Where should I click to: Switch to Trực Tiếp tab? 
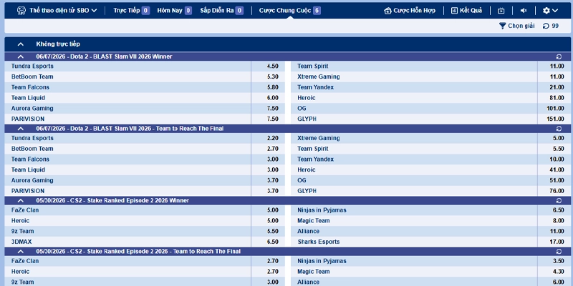click(131, 11)
